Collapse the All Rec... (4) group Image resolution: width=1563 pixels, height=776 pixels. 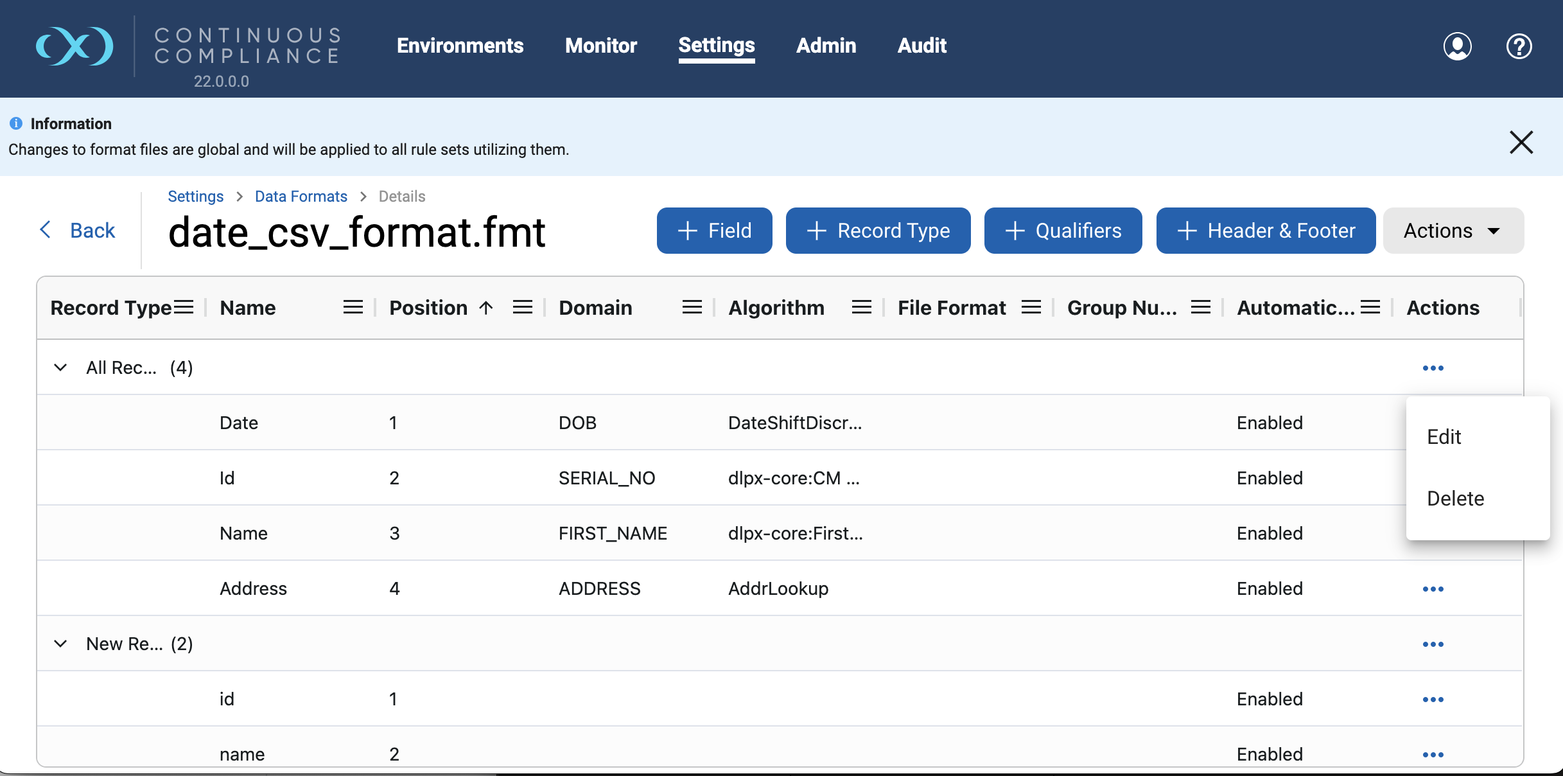(60, 368)
